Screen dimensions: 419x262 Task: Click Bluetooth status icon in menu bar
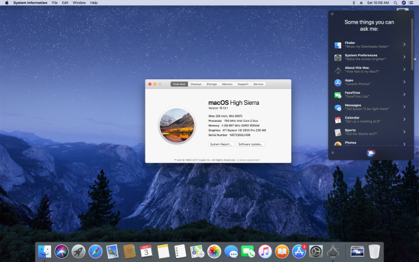354,3
